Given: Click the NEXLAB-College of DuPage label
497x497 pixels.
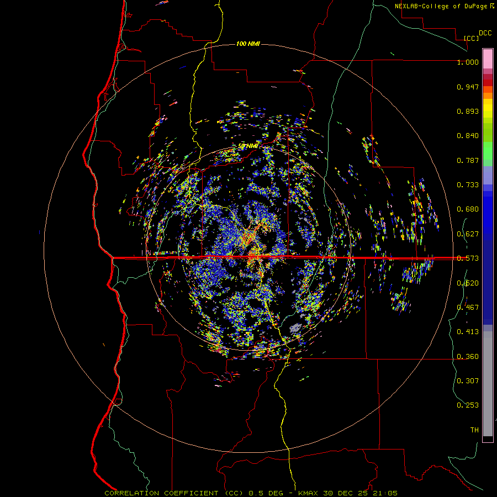Looking at the screenshot, I should pos(442,6).
